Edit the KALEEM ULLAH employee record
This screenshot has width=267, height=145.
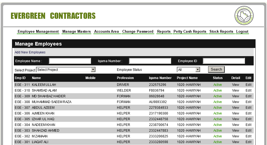pos(248,85)
